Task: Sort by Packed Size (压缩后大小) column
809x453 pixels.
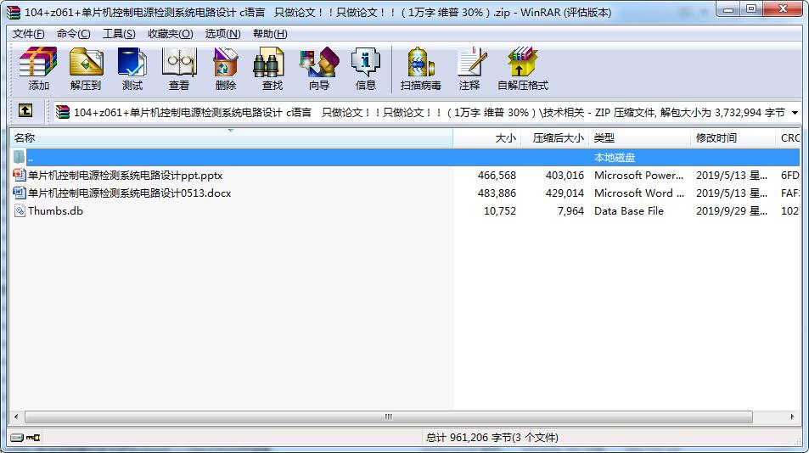Action: (x=554, y=138)
